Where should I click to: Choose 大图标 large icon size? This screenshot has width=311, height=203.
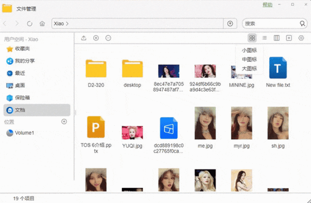(x=249, y=68)
